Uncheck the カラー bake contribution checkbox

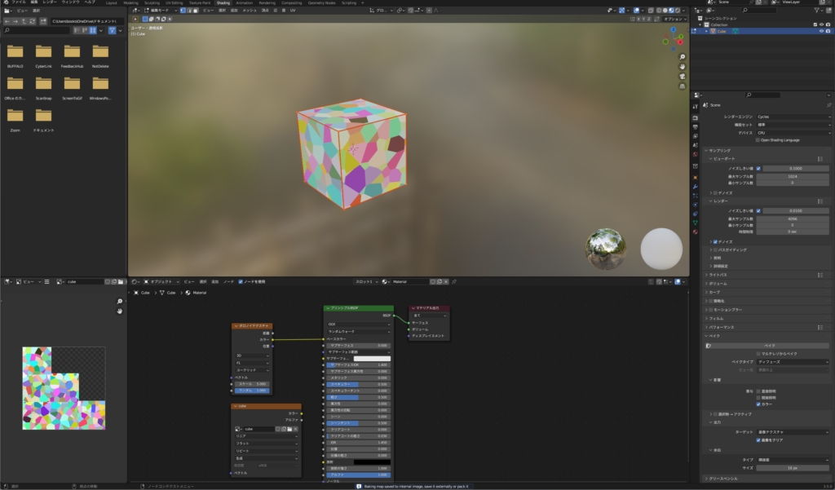pyautogui.click(x=758, y=404)
